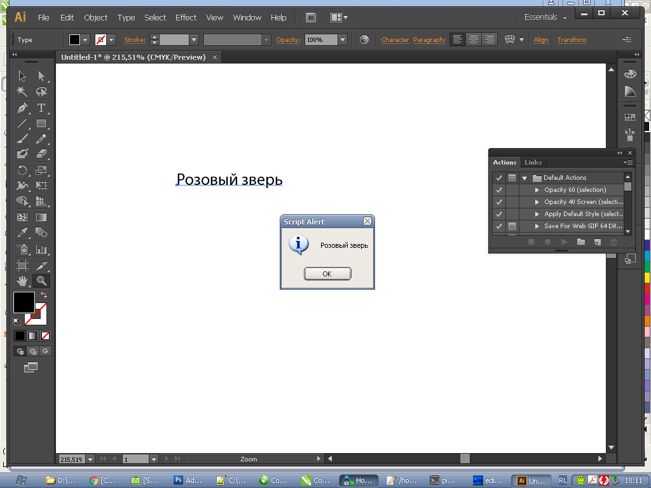Screen dimensions: 651x488
Task: Open the Align panel link
Action: [540, 40]
